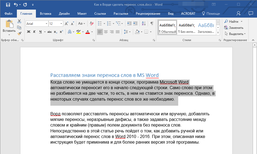The height and width of the screenshot is (154, 257).
Task: Expand the styles gallery more arrow
Action: click(218, 33)
